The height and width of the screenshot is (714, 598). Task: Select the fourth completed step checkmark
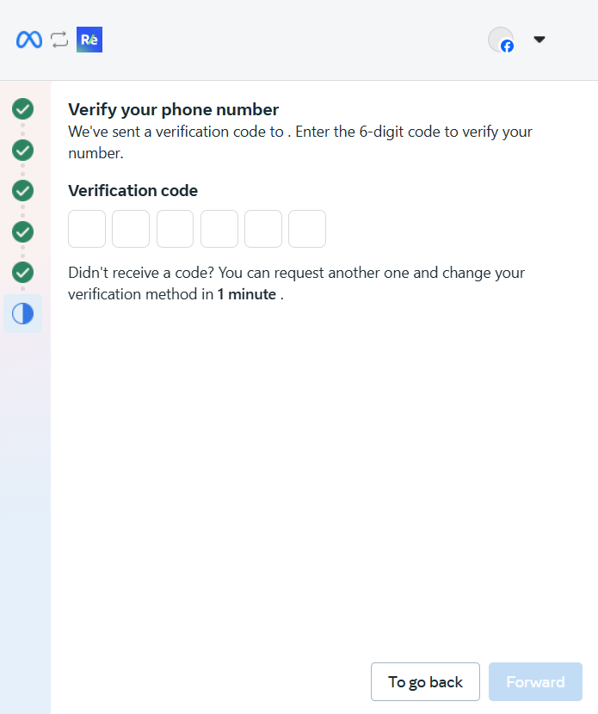point(22,231)
